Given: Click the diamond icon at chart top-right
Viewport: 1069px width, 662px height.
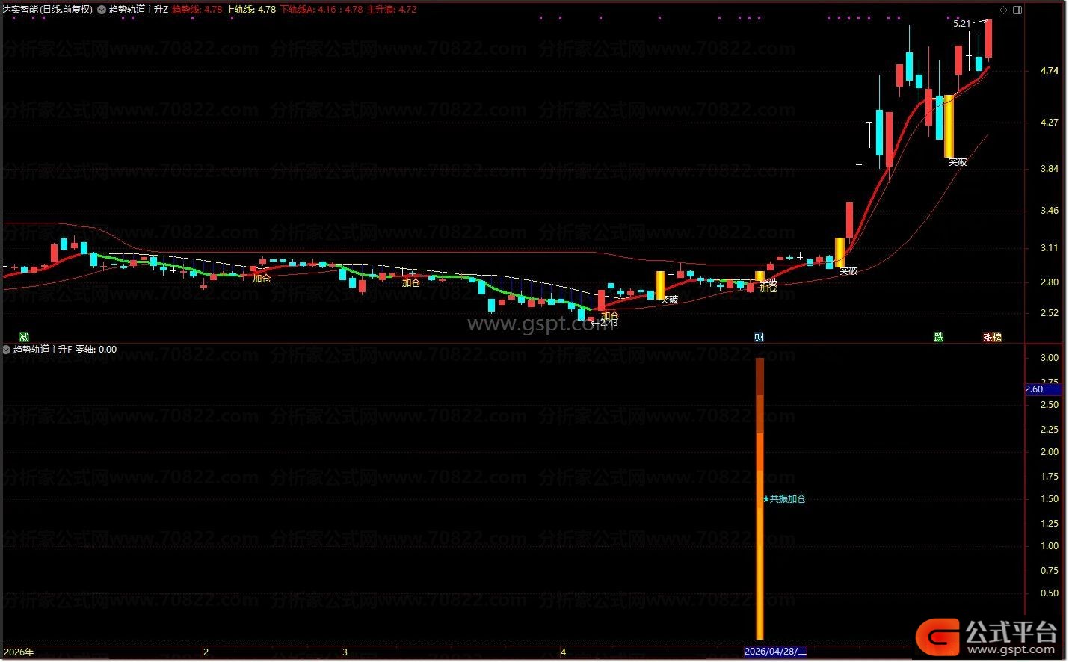Looking at the screenshot, I should [1003, 10].
